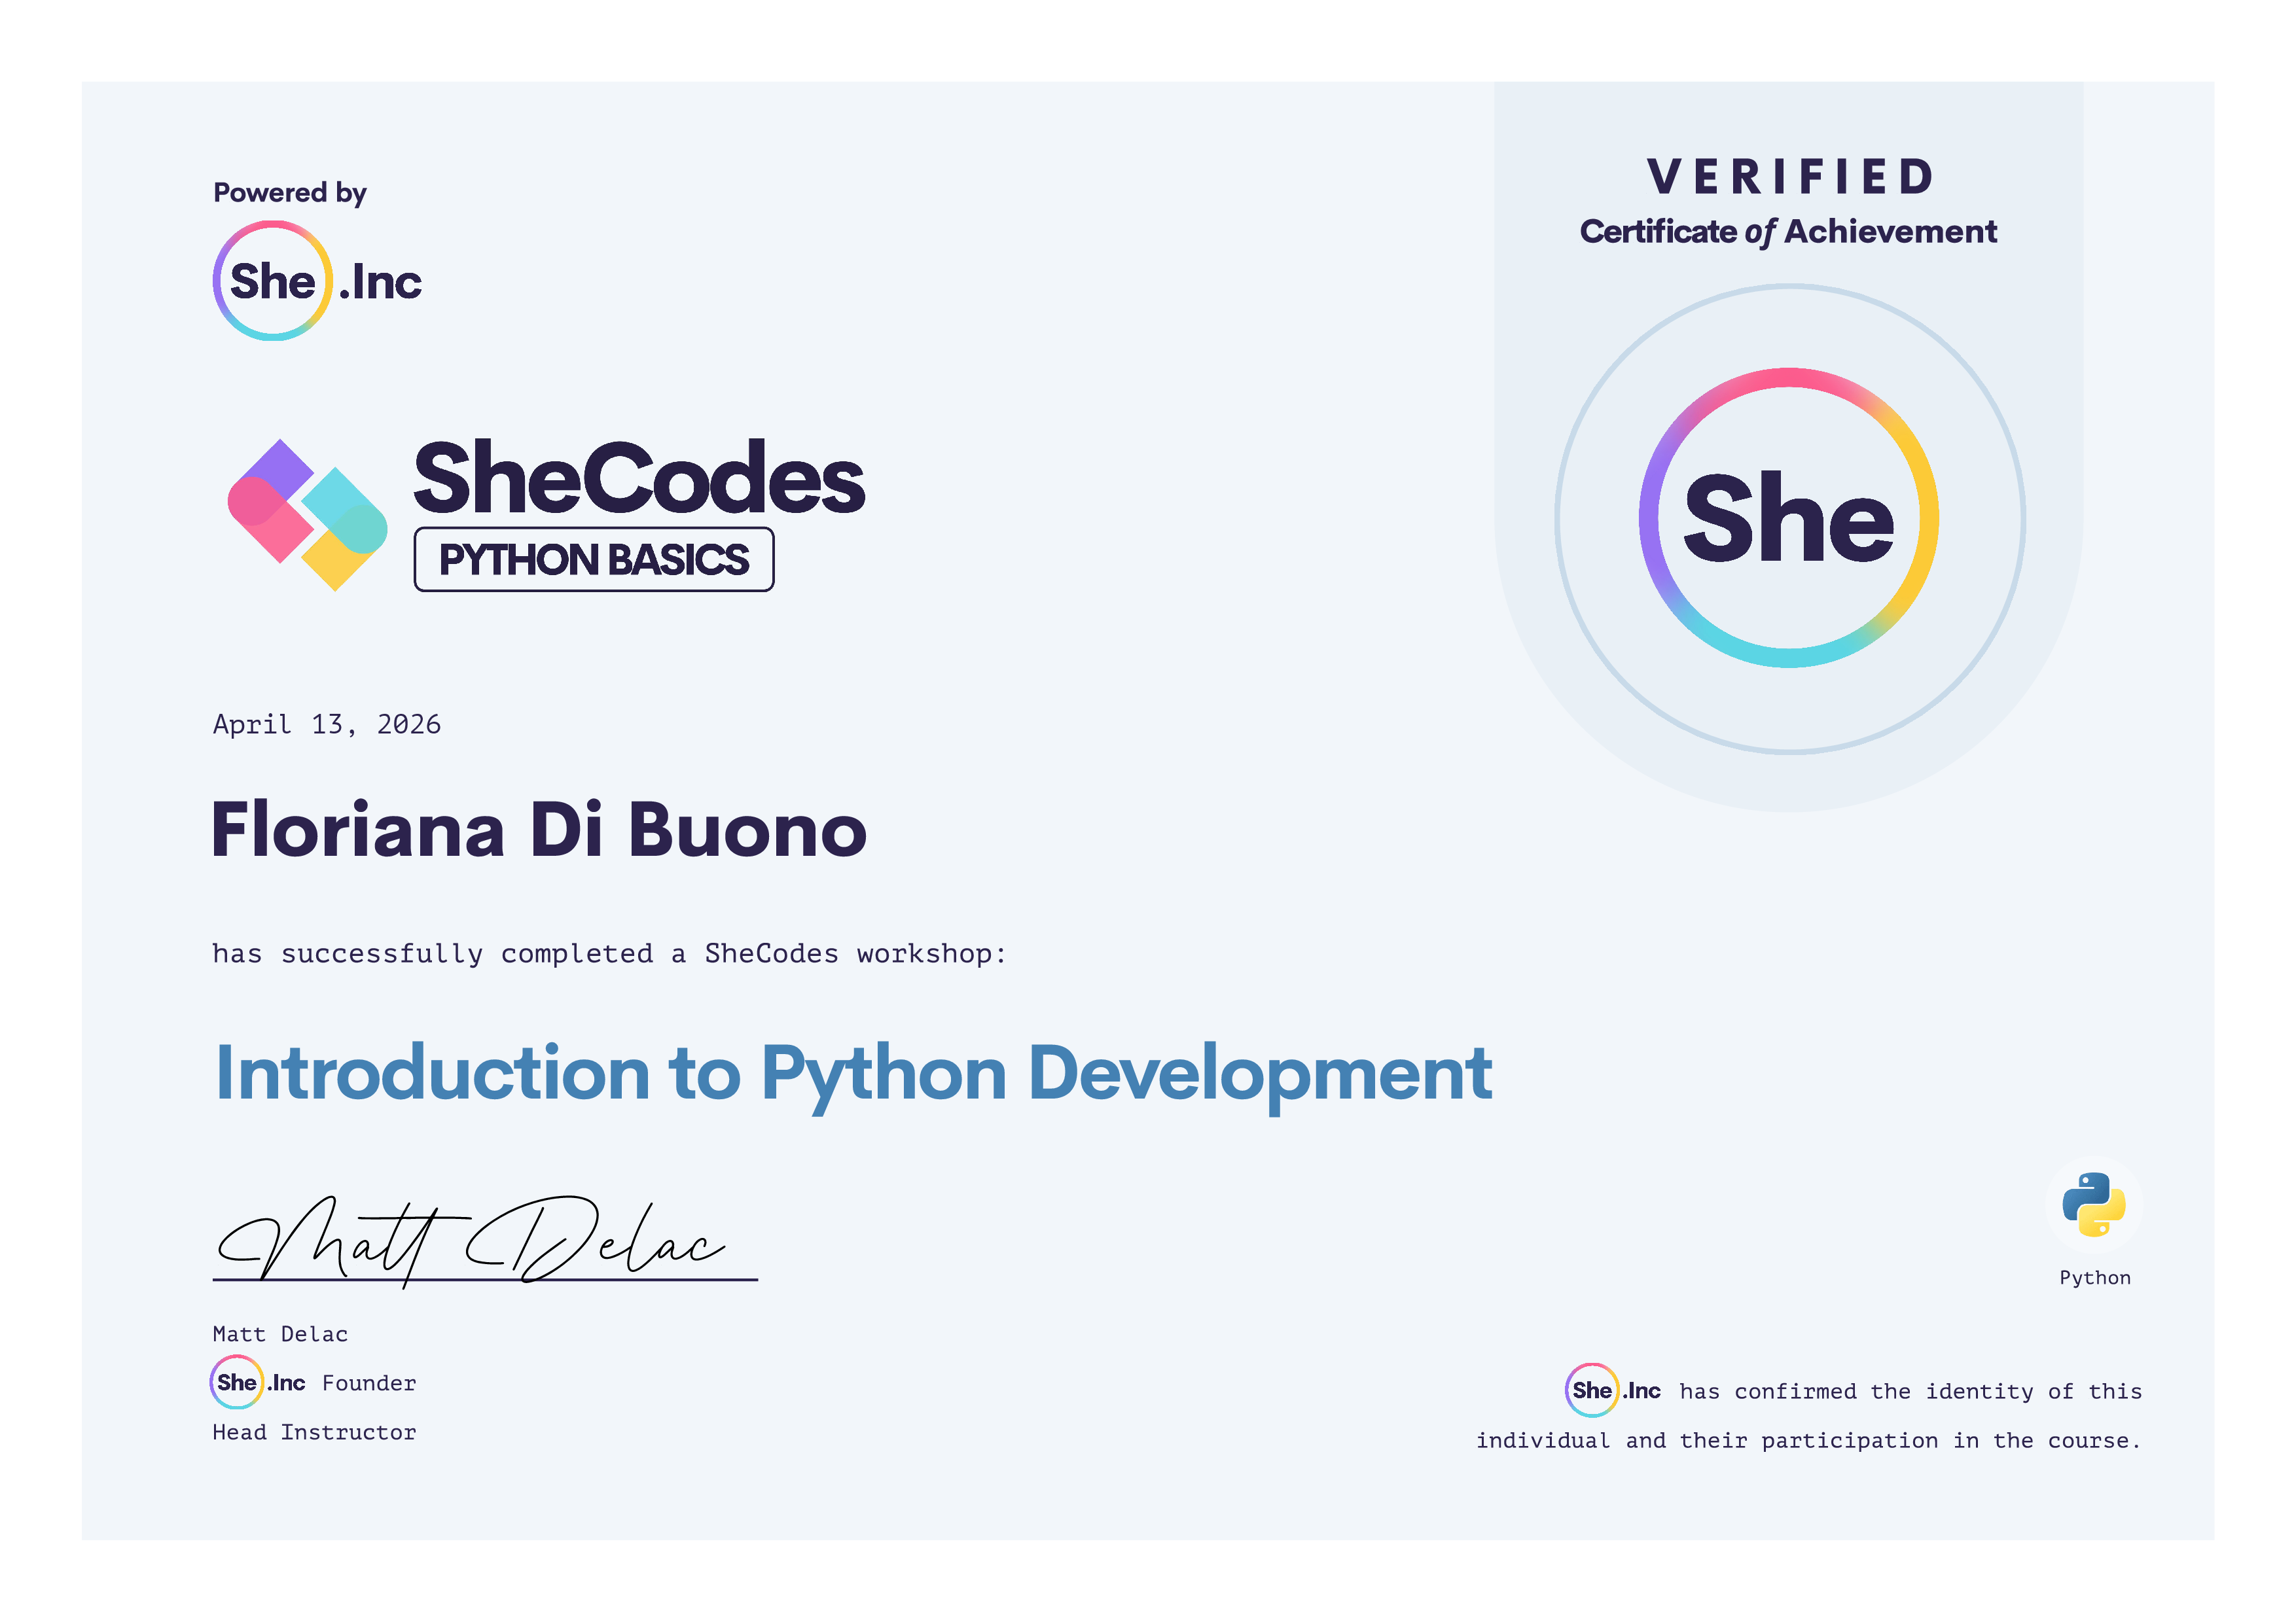This screenshot has width=2296, height=1622.
Task: Click the She.Inc logo under Powered by
Action: (316, 281)
